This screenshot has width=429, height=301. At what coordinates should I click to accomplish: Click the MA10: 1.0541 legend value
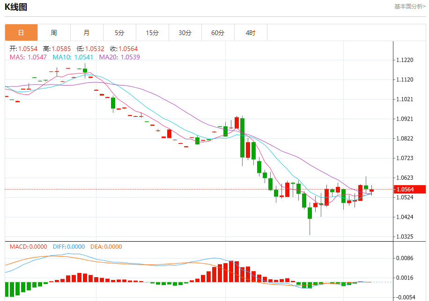tap(73, 57)
